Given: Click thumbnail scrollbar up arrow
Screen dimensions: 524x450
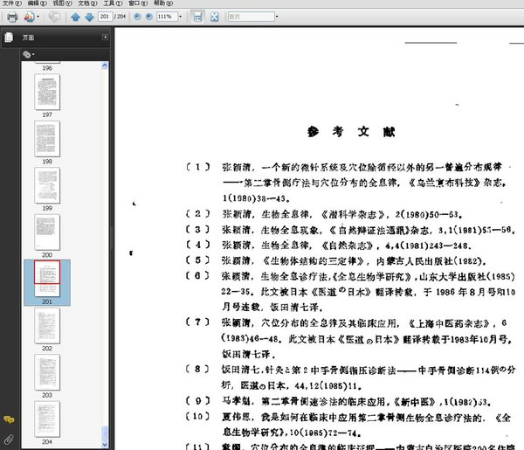Looking at the screenshot, I should 105,66.
